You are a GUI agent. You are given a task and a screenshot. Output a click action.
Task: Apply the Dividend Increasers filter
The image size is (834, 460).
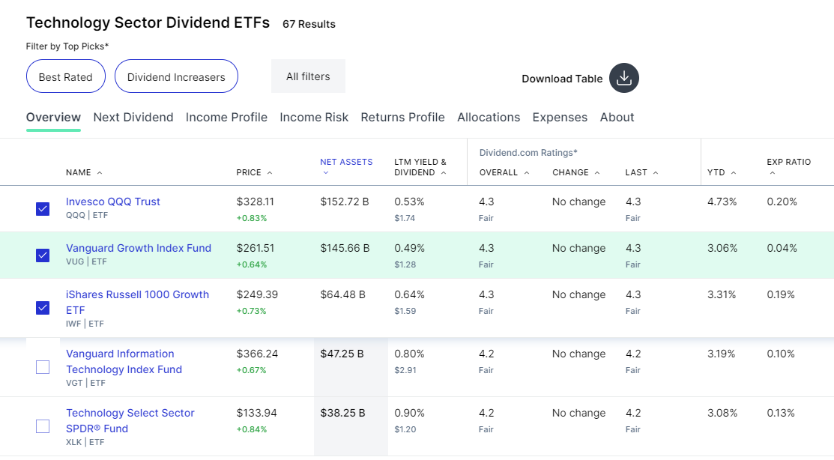(x=176, y=76)
